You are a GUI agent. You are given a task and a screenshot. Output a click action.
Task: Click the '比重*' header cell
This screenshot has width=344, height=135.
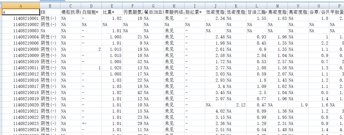[112, 12]
